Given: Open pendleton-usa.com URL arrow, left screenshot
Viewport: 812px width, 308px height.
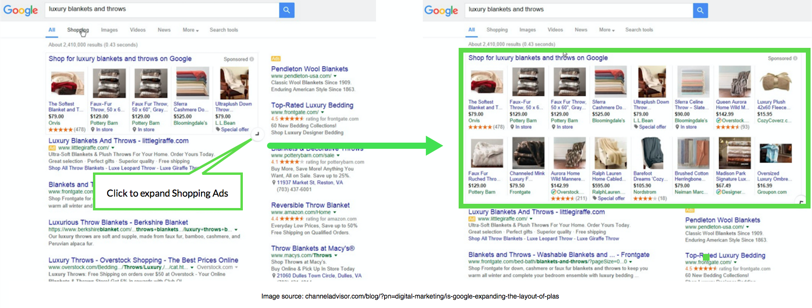Looking at the screenshot, I should 335,76.
